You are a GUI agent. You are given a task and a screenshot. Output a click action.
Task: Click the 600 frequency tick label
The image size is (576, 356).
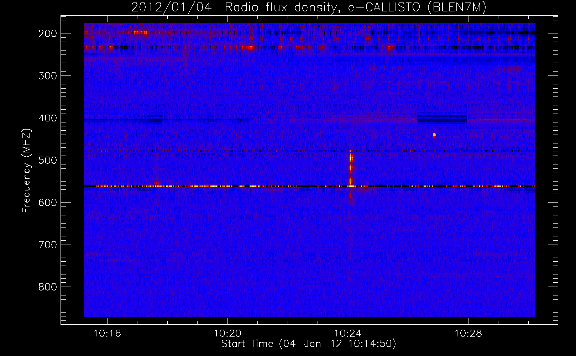pos(48,203)
